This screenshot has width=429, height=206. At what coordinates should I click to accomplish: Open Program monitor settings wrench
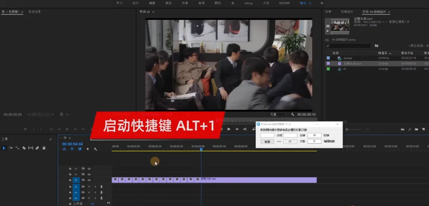292,114
